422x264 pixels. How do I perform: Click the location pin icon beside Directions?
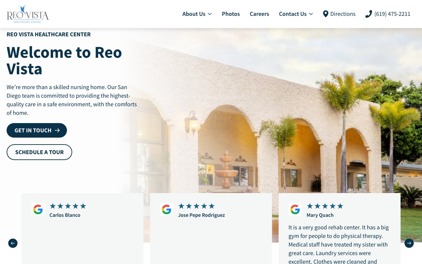pyautogui.click(x=326, y=14)
